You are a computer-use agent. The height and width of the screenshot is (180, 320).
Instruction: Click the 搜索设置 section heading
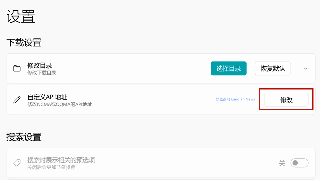click(x=24, y=137)
